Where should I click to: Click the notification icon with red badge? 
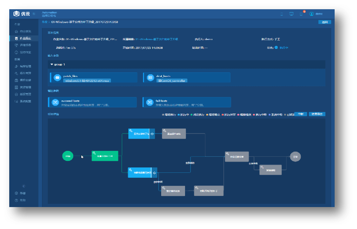click(301, 14)
